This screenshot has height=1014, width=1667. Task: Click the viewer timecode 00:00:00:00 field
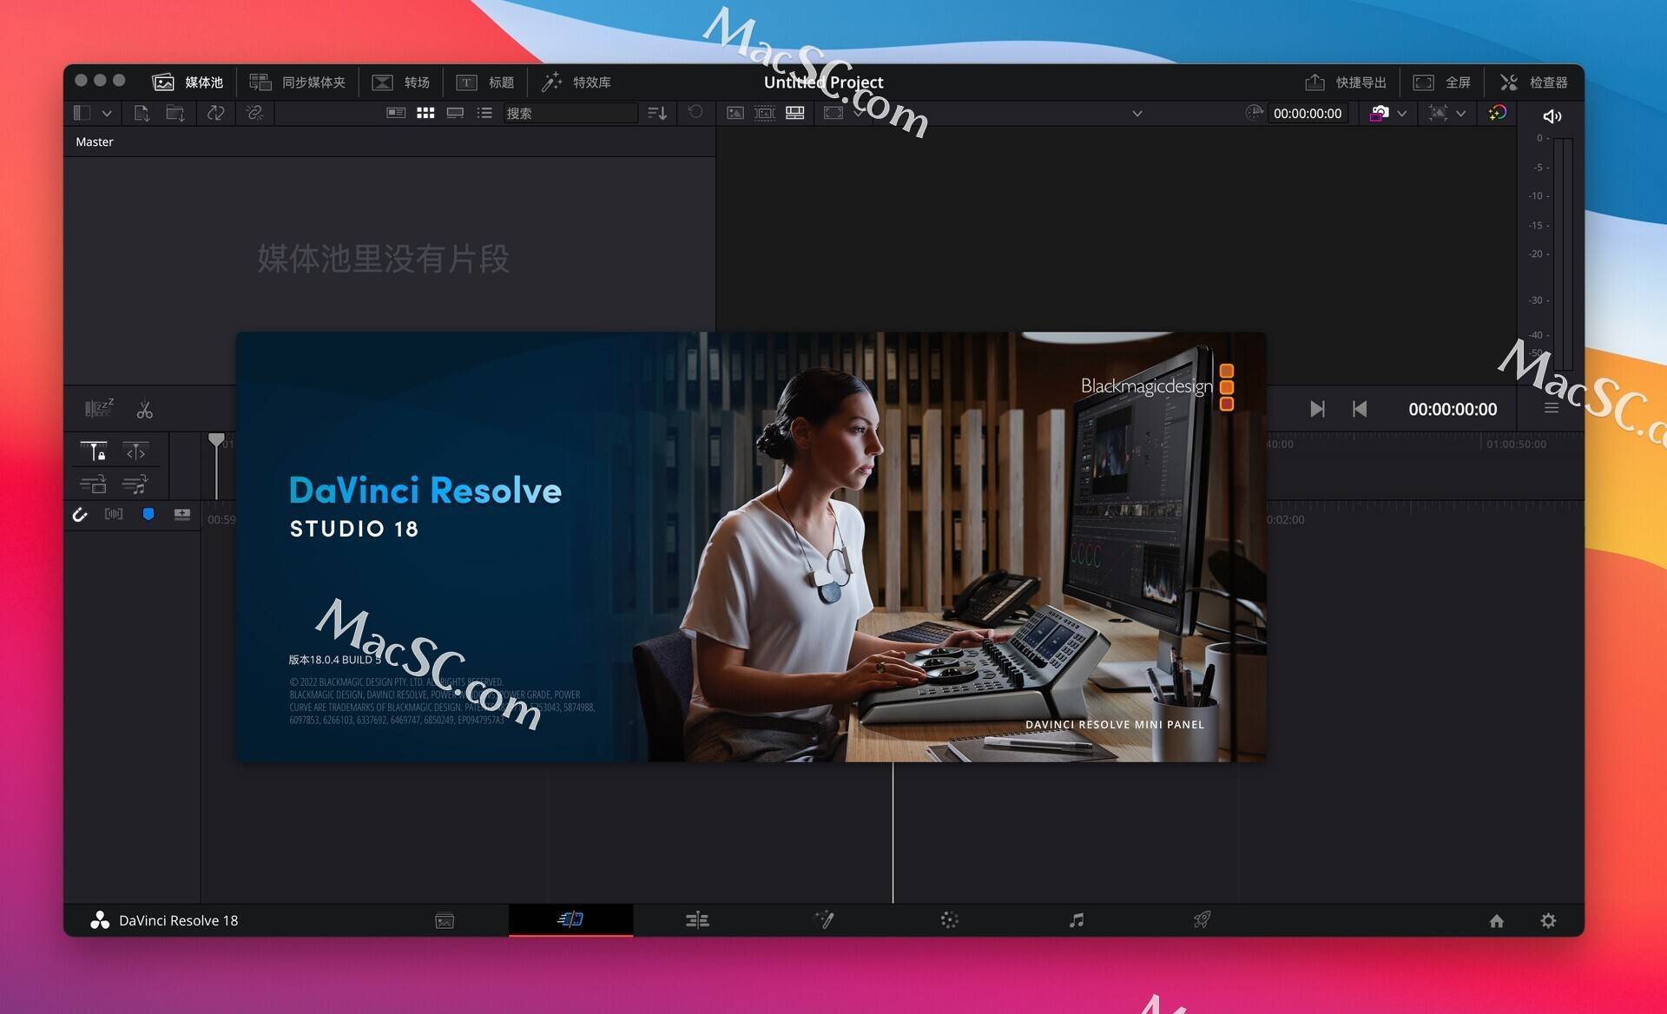click(1308, 114)
